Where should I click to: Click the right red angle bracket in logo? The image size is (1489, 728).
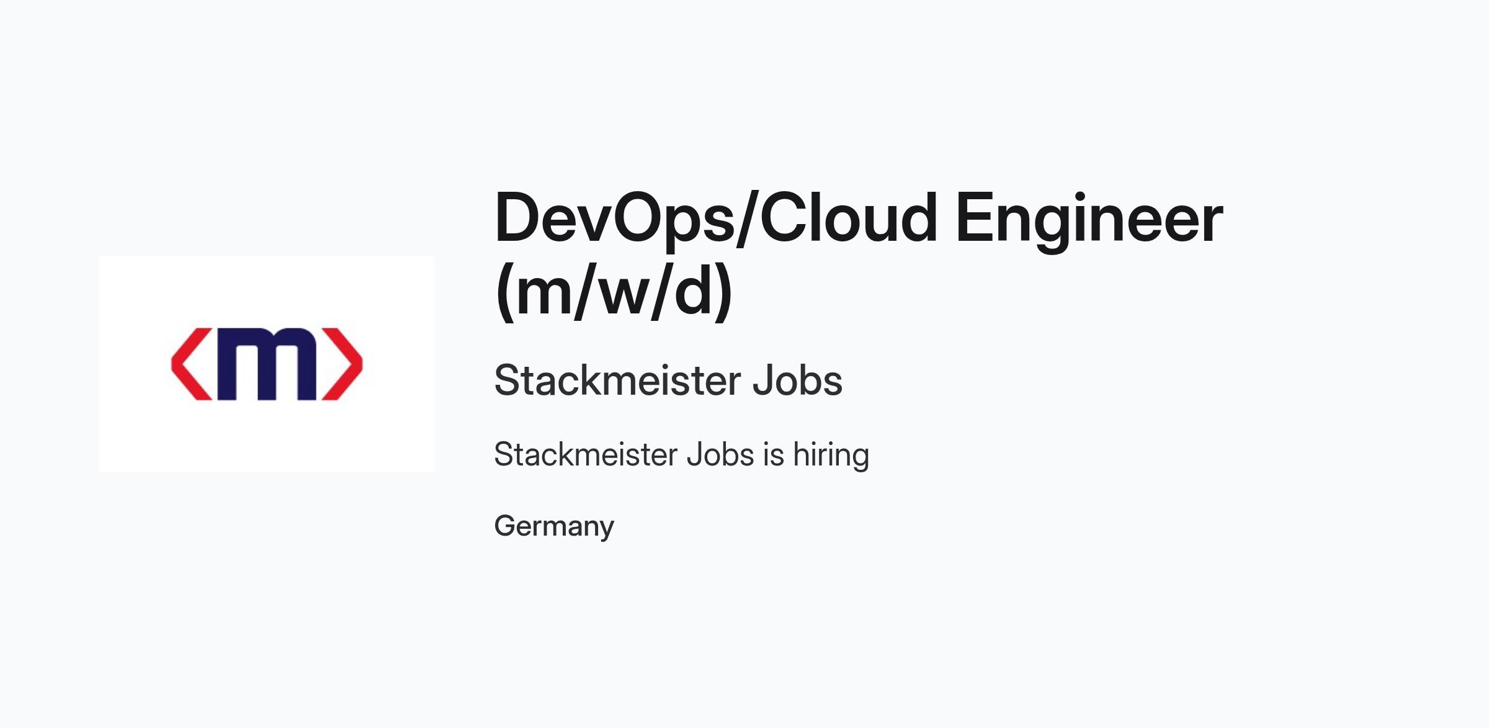(342, 364)
